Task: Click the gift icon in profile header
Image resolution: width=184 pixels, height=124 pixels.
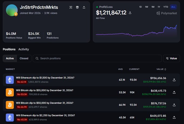Action: [x=77, y=7]
